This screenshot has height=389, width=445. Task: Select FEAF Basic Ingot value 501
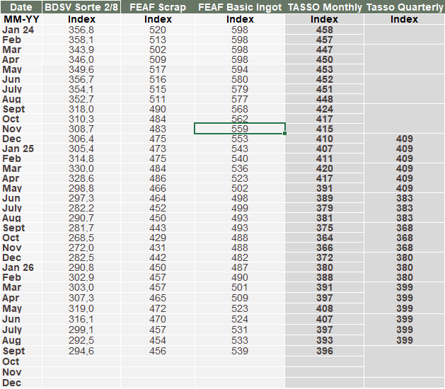240,287
